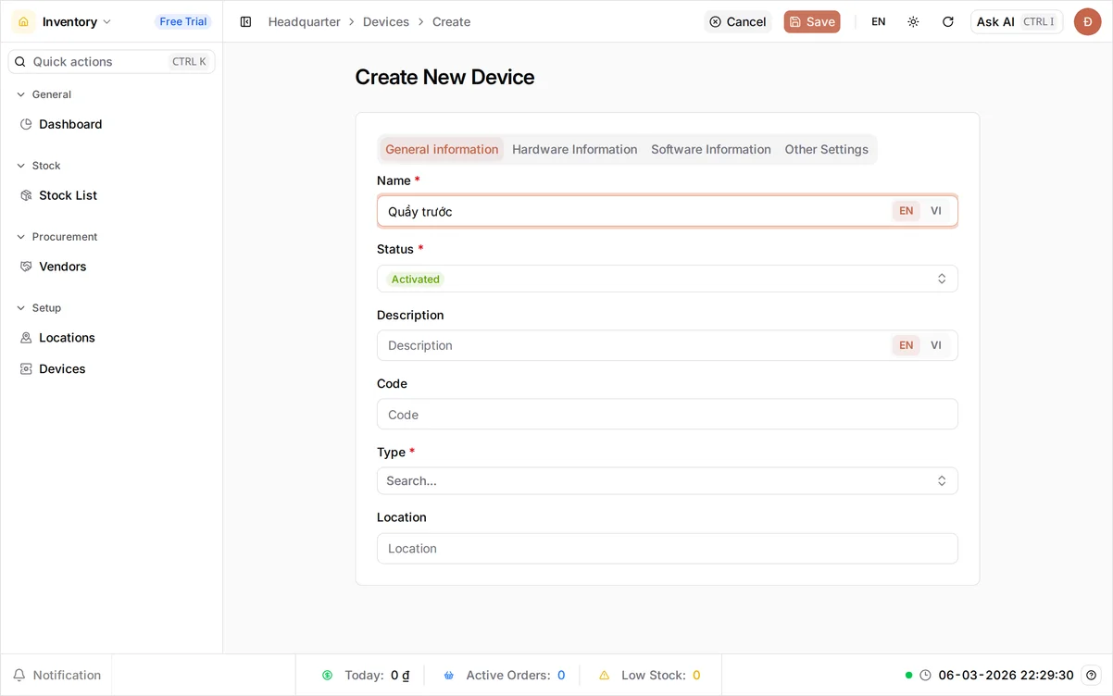The height and width of the screenshot is (696, 1113).
Task: Toggle light/dark theme sun icon
Action: 913,21
